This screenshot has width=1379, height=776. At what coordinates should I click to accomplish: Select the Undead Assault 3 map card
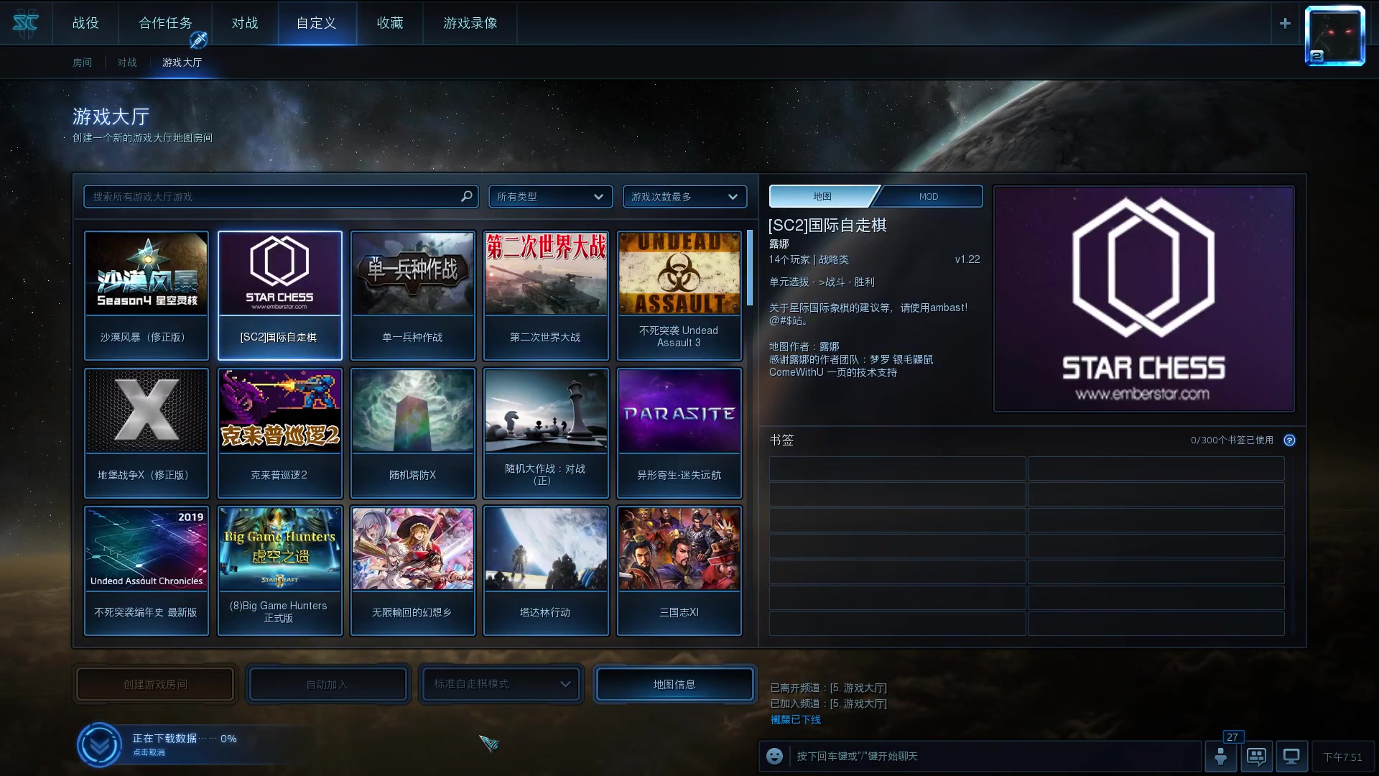[679, 295]
